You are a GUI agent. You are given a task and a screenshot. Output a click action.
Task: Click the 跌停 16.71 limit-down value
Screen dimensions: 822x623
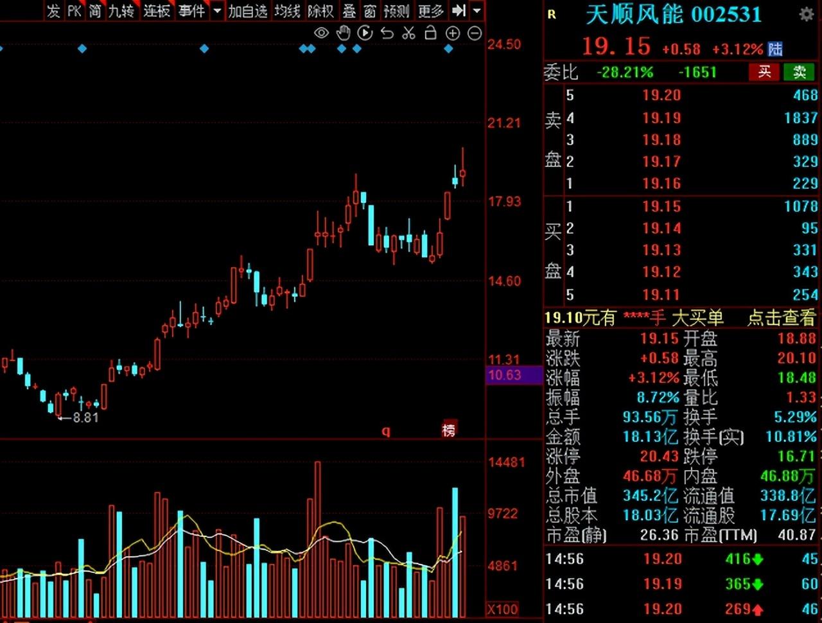point(796,456)
